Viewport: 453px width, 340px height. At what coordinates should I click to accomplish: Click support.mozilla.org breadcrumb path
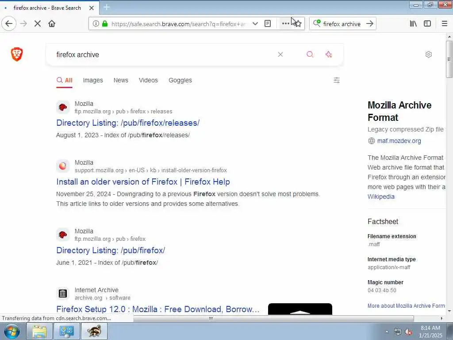[x=151, y=170]
